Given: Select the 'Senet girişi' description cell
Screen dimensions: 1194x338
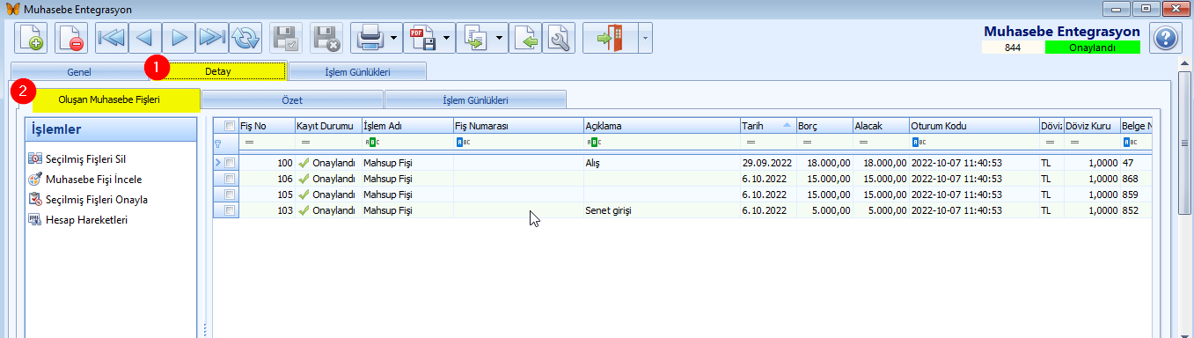Looking at the screenshot, I should point(662,210).
